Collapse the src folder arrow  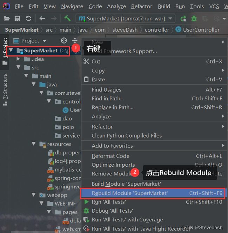pyautogui.click(x=18, y=67)
